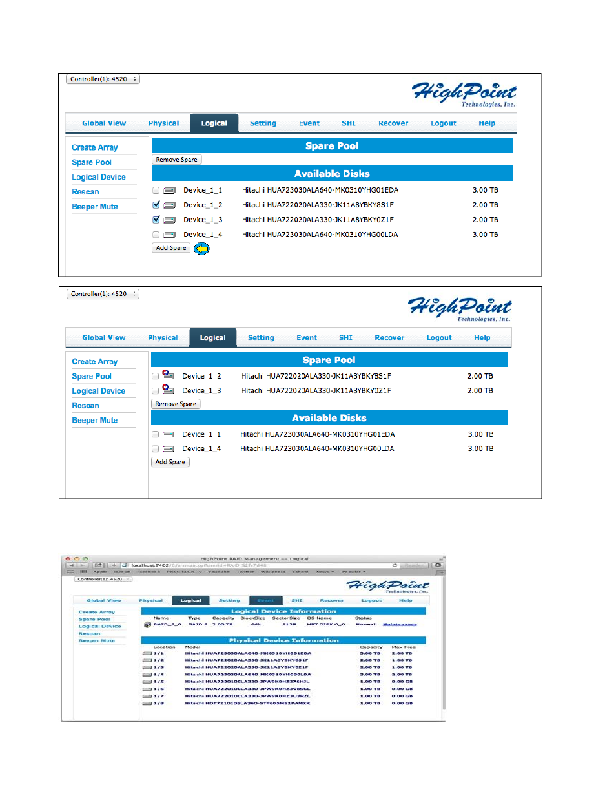Open Controller(1): 4520 dropdown in Safari window

(x=104, y=579)
